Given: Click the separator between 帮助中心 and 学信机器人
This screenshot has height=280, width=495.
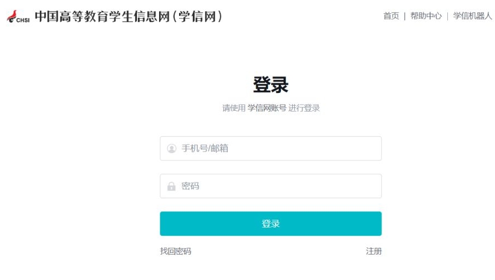Looking at the screenshot, I should (447, 16).
